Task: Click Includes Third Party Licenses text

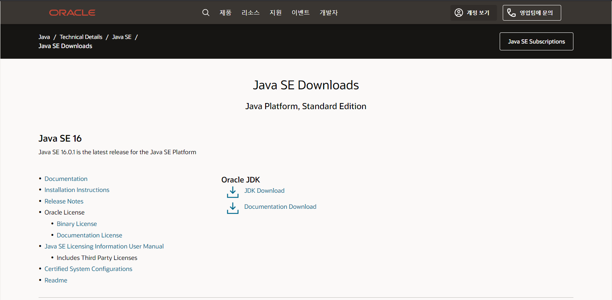Action: (x=97, y=258)
